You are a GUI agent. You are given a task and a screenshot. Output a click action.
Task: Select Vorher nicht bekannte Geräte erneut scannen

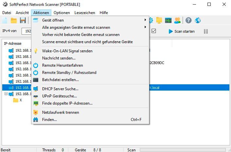[x=90, y=35]
